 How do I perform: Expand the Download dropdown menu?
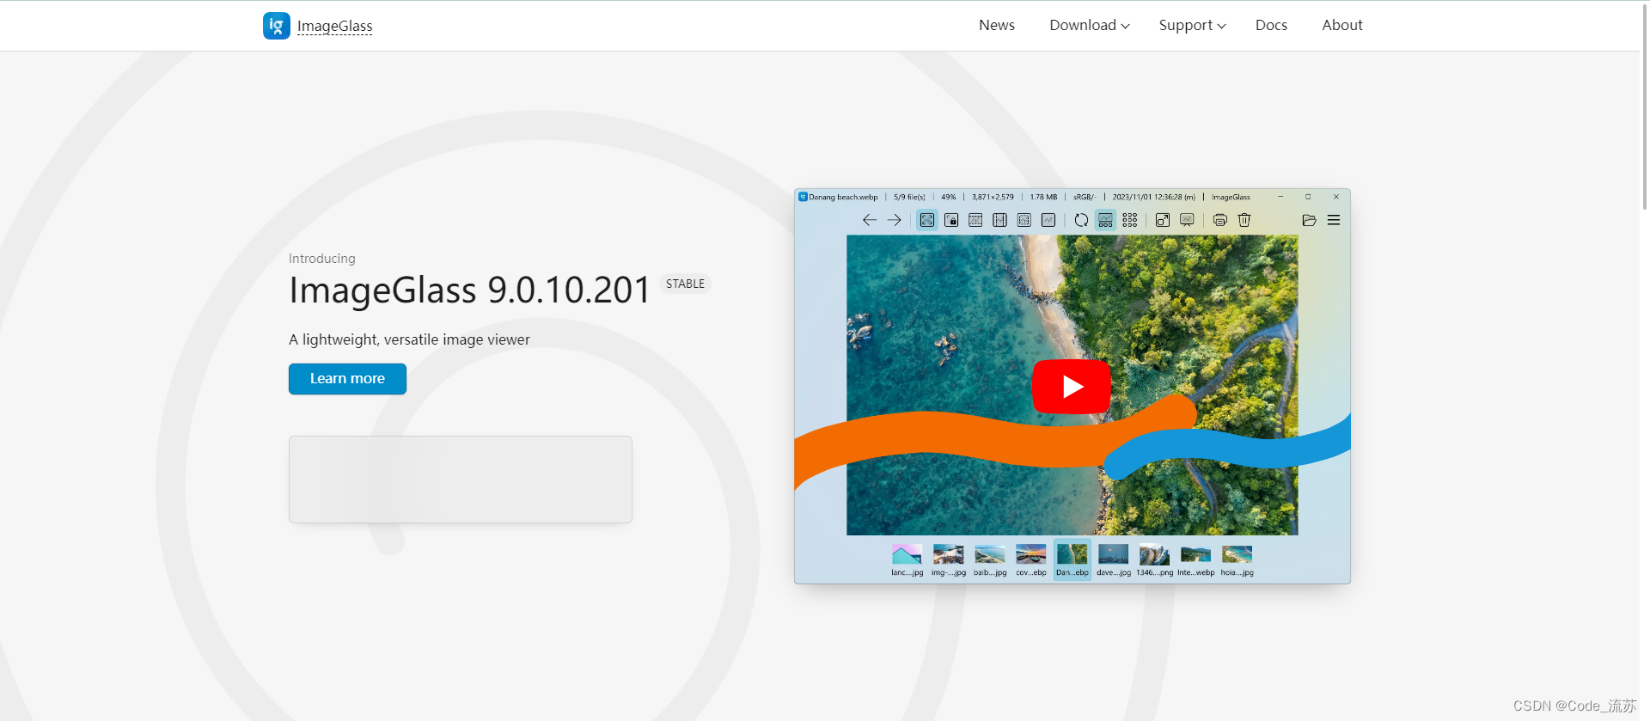tap(1090, 26)
